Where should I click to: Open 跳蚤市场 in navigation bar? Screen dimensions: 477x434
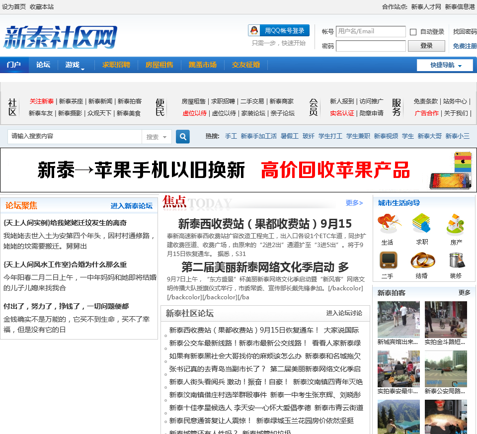(x=203, y=65)
